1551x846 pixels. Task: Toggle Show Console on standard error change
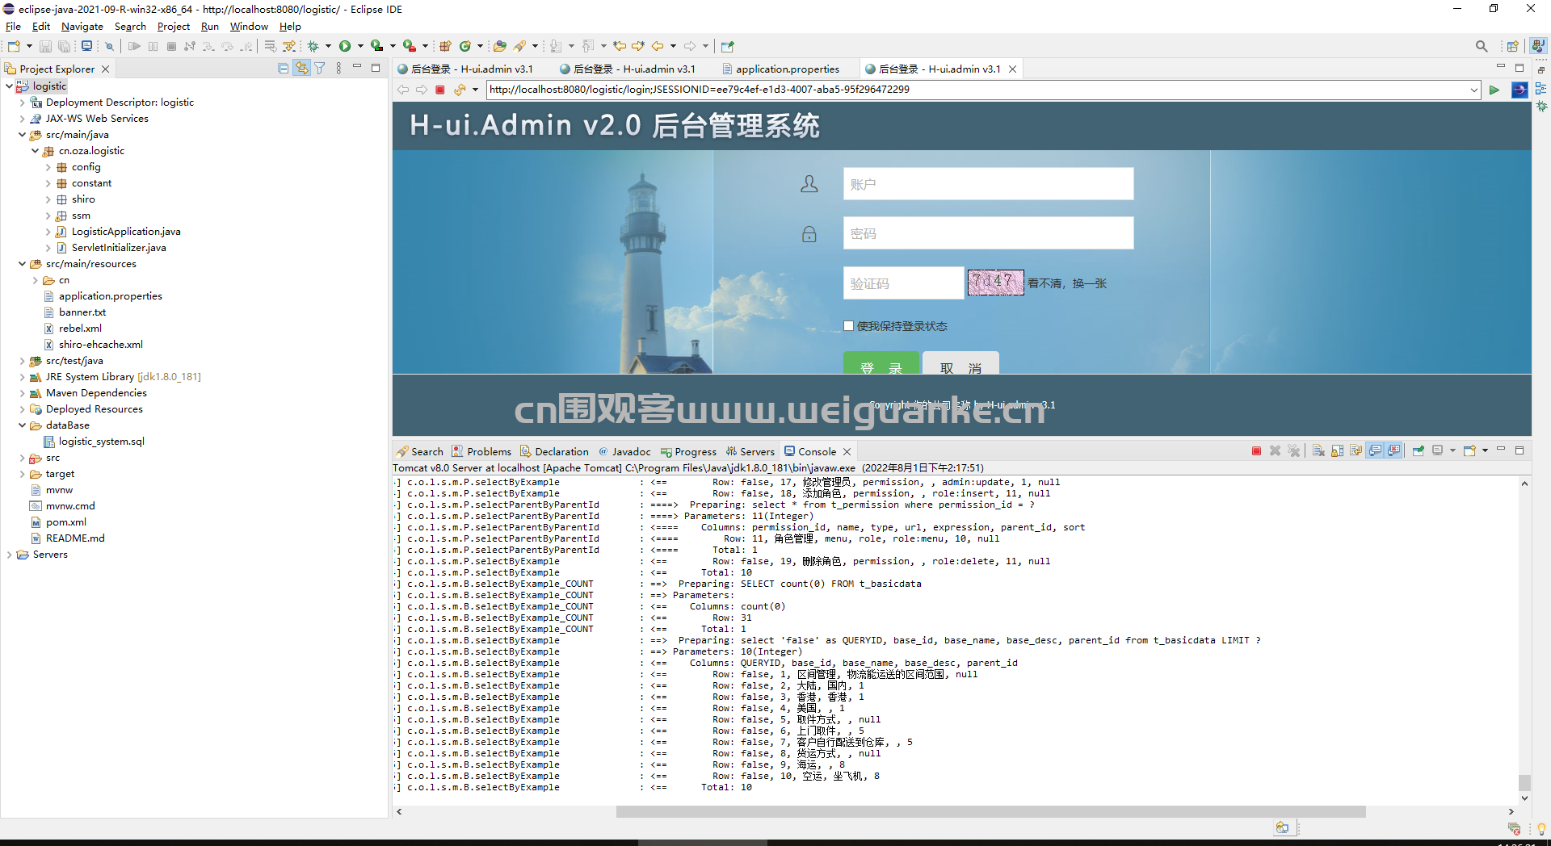point(1394,450)
